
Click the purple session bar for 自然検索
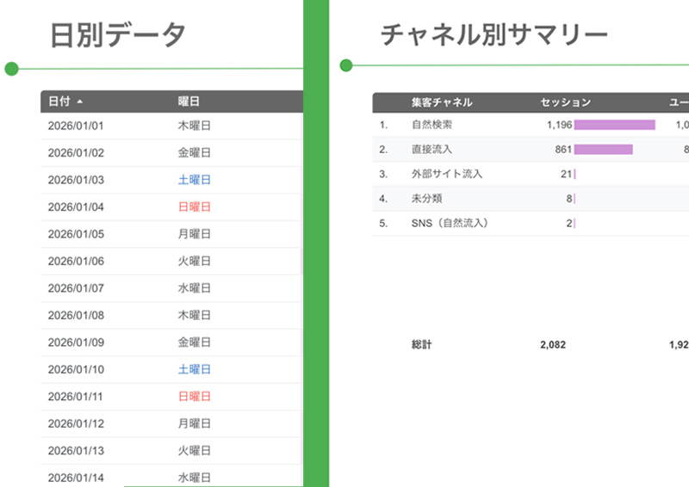[x=614, y=125]
